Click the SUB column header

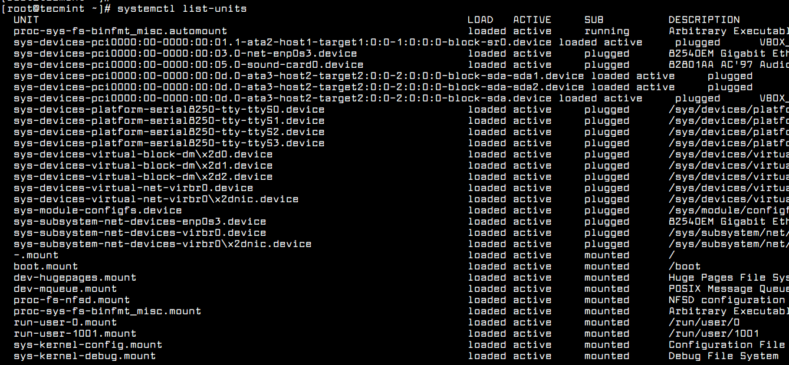594,20
